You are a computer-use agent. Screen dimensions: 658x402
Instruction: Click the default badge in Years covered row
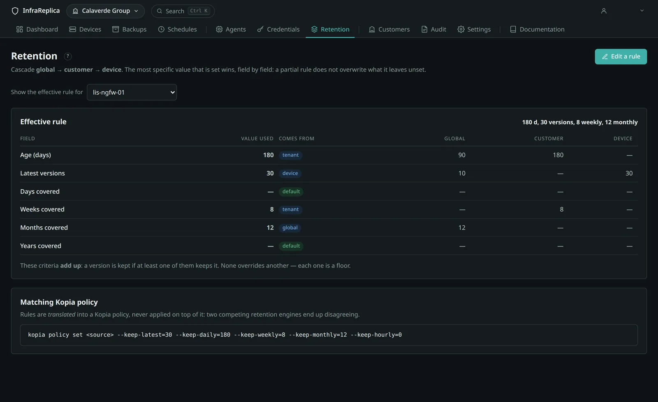[x=291, y=246]
